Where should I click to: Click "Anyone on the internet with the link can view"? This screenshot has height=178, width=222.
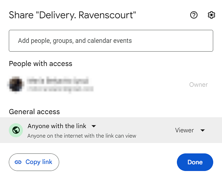[x=82, y=136]
